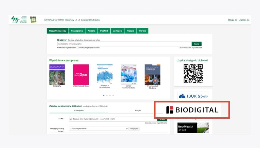Open the Ecography journal cover

coord(57,75)
